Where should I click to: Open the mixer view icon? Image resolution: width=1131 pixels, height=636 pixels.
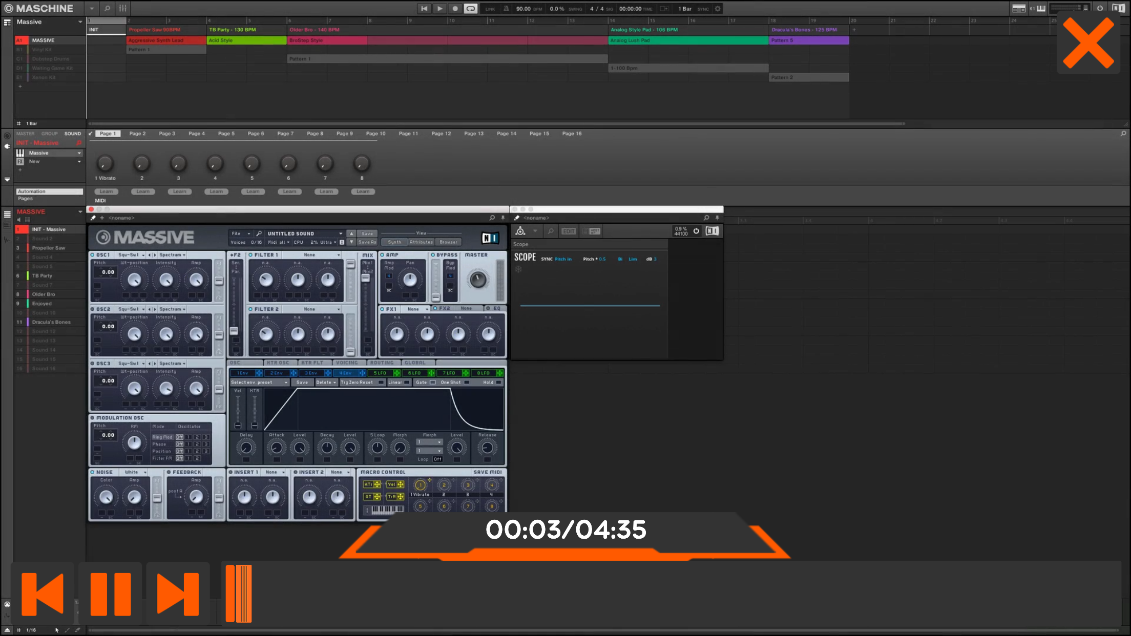[x=123, y=9]
